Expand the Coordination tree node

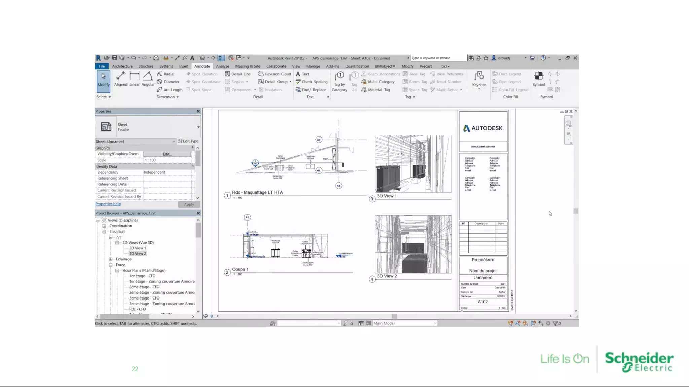pyautogui.click(x=104, y=226)
